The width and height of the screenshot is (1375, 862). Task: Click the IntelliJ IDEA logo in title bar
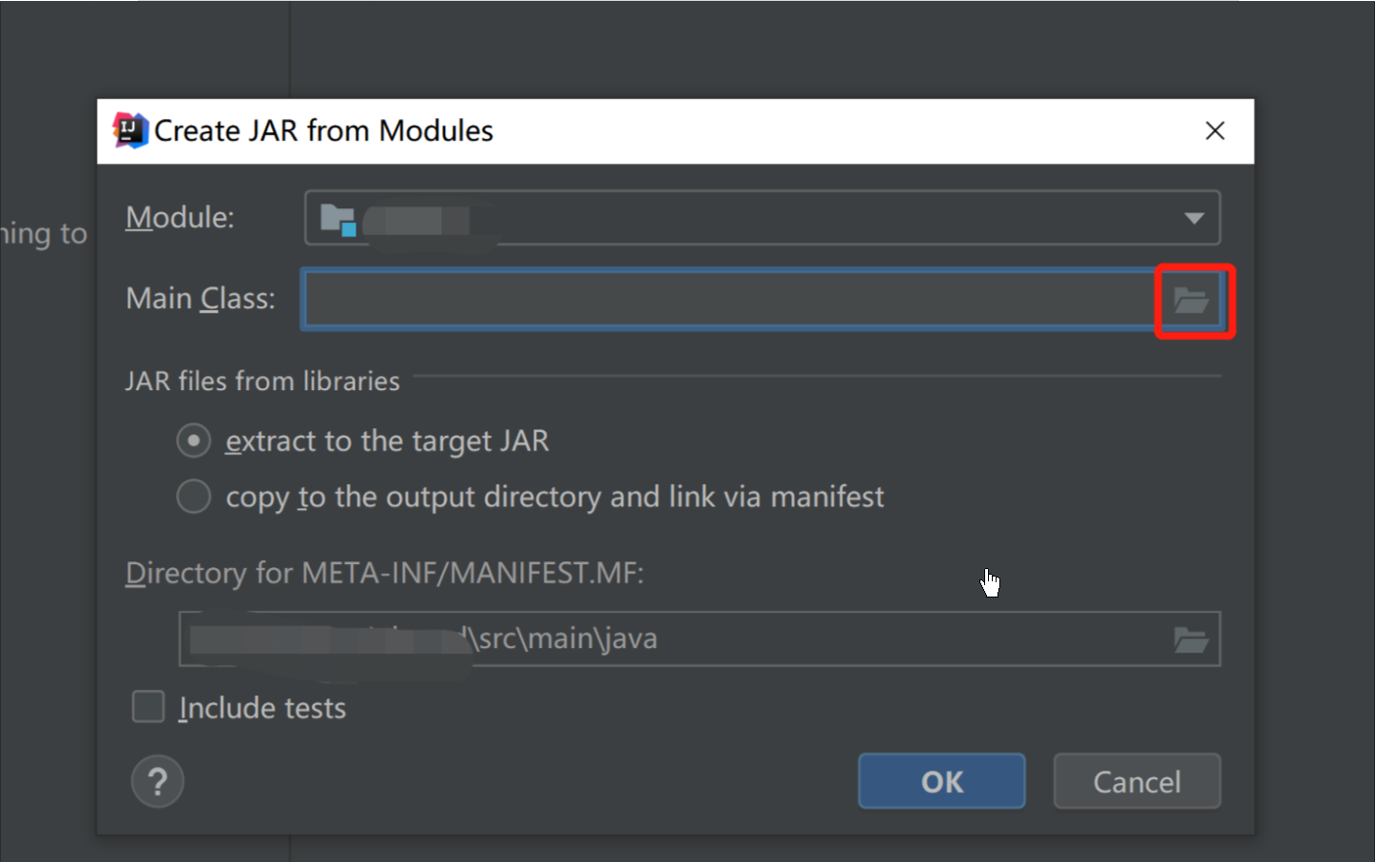point(130,130)
